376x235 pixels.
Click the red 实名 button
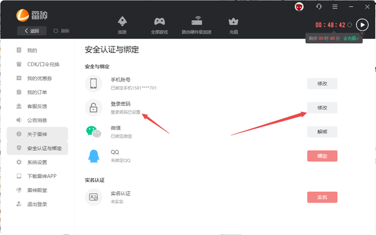322,197
